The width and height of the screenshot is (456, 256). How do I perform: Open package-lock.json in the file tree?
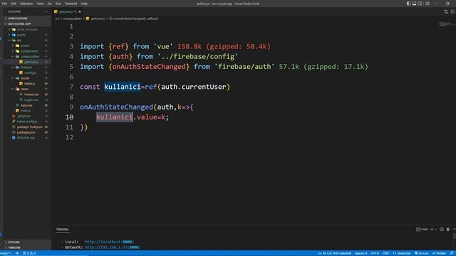point(26,127)
